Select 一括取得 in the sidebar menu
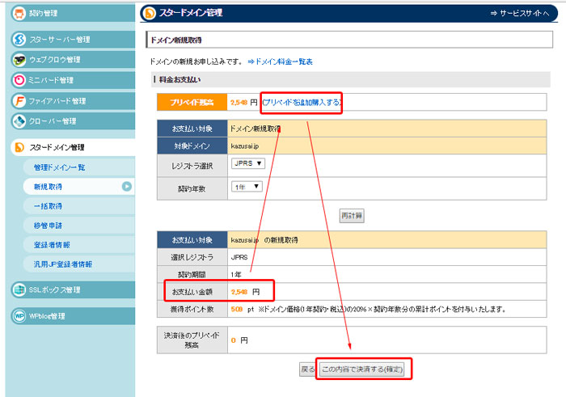The image size is (566, 397). [x=47, y=205]
